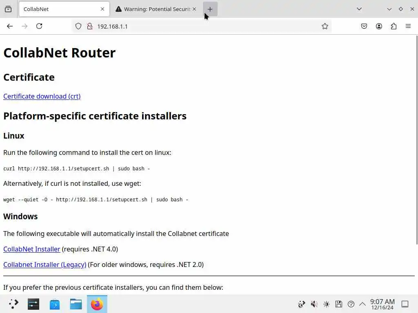Reload the current page
Viewport: 418px width, 313px height.
point(39,26)
